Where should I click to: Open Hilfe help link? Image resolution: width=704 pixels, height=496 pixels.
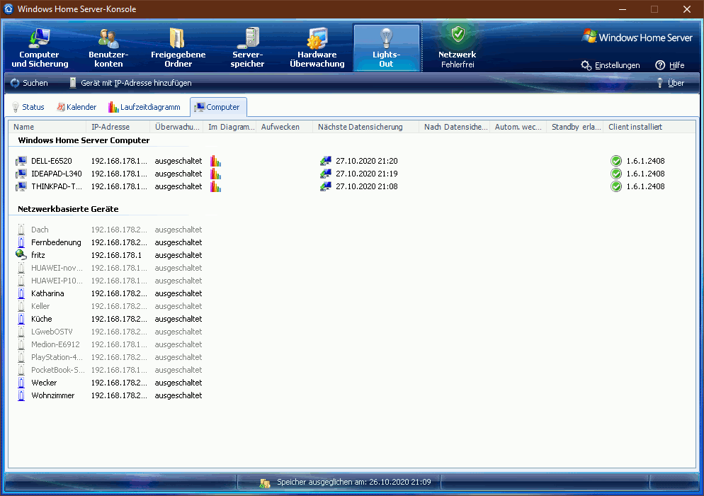pos(670,65)
